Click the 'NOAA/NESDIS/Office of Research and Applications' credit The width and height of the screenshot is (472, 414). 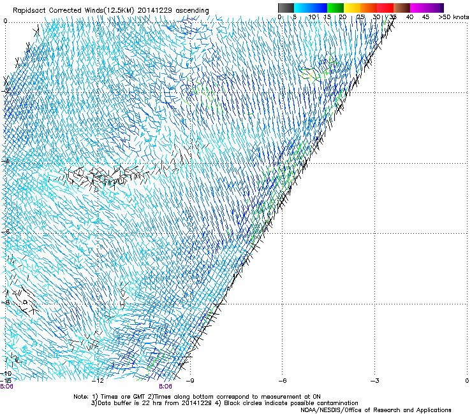click(x=376, y=410)
